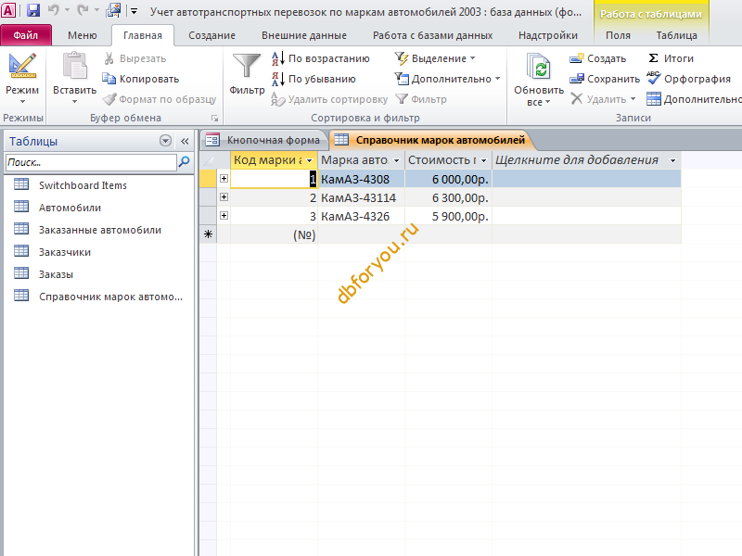
Task: Expand subdatasheet for КамАЗ-4326 row
Action: point(224,216)
